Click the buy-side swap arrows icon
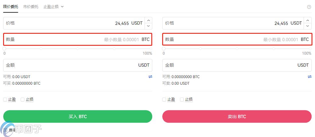The height and width of the screenshot is (137, 315). [x=150, y=77]
